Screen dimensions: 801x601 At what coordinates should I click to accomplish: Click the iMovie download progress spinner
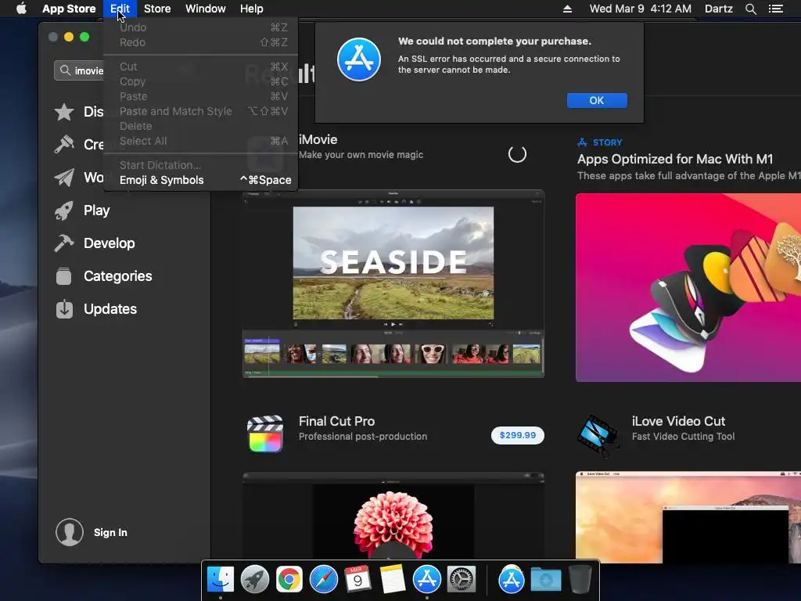(x=517, y=154)
